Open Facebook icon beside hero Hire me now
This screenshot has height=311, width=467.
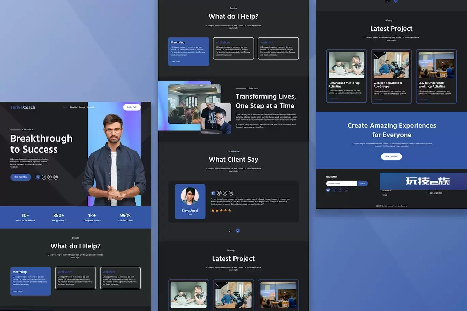(50, 177)
